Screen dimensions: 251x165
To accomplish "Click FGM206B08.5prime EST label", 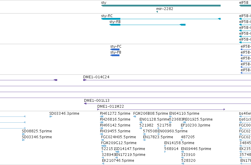I will [x=151, y=114].
